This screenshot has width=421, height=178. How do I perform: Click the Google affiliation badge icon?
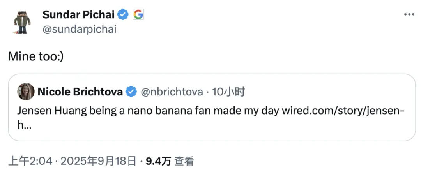pyautogui.click(x=138, y=15)
